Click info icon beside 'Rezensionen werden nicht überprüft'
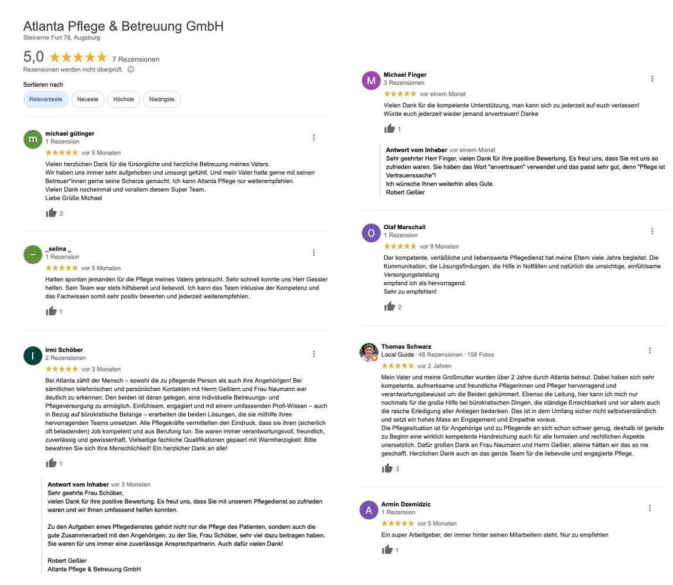Viewport: 673px width, 585px height. tap(131, 70)
